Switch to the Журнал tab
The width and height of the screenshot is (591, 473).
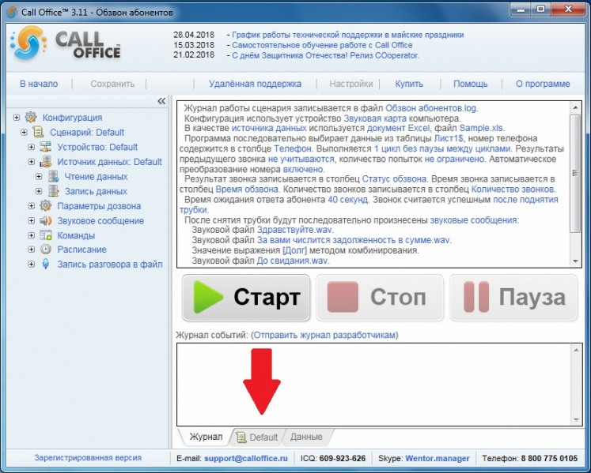(x=206, y=437)
